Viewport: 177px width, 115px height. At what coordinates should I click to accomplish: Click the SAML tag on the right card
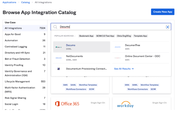click(135, 85)
